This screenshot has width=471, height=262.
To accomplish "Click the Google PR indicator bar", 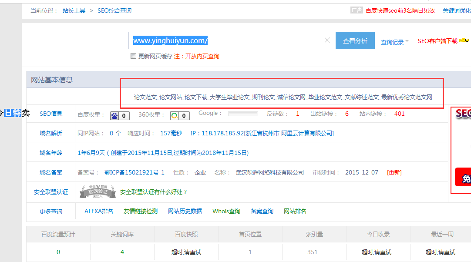I will tap(242, 113).
